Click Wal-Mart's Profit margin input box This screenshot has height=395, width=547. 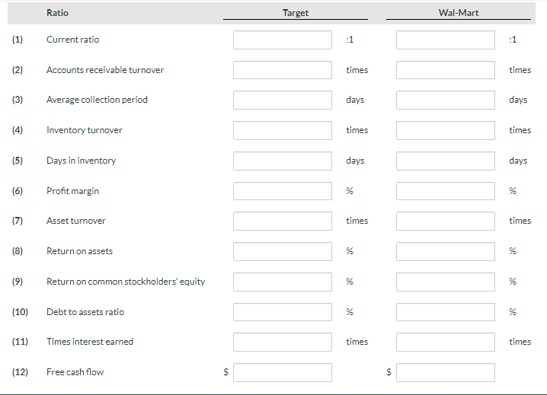tap(446, 191)
